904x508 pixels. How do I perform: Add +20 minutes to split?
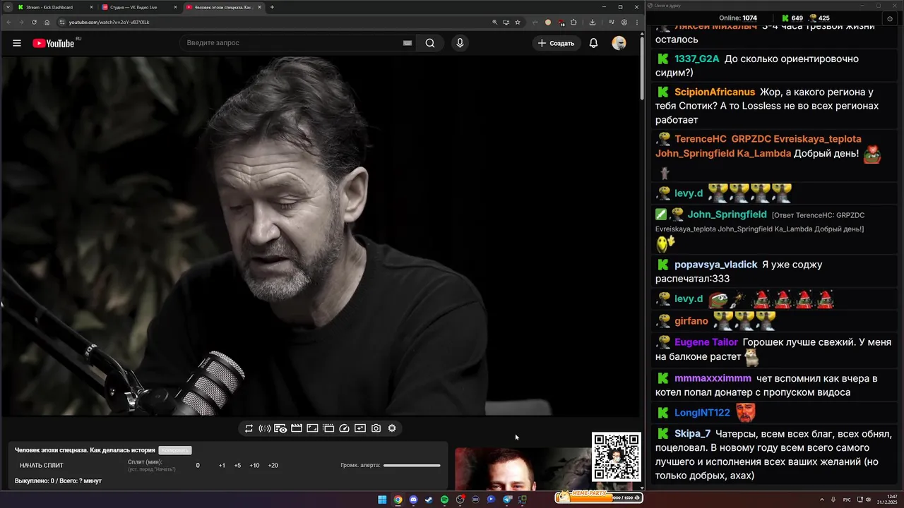pyautogui.click(x=273, y=466)
